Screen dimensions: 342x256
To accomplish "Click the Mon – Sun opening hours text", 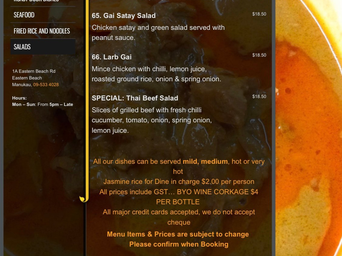I will (x=42, y=105).
